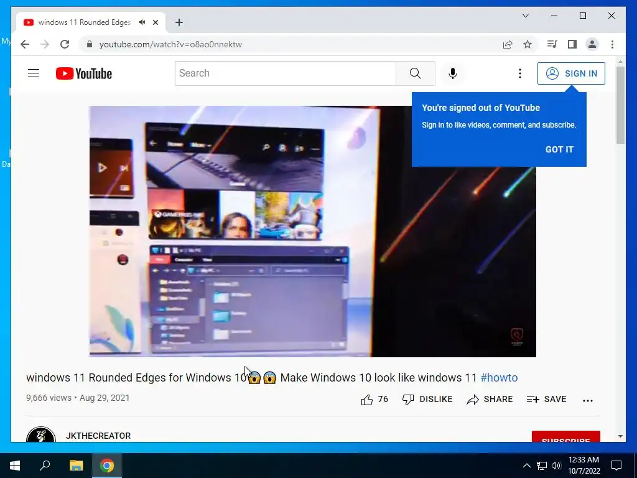Open Windows notification center

pyautogui.click(x=616, y=466)
